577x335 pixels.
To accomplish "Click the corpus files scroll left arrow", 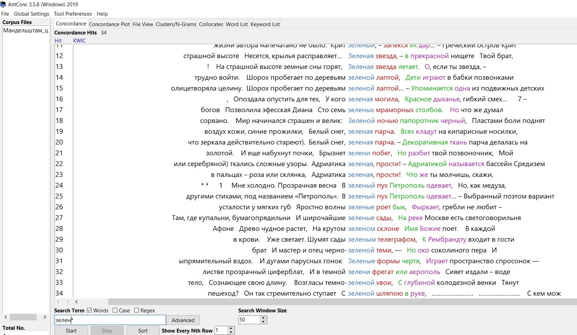I will [x=6, y=317].
